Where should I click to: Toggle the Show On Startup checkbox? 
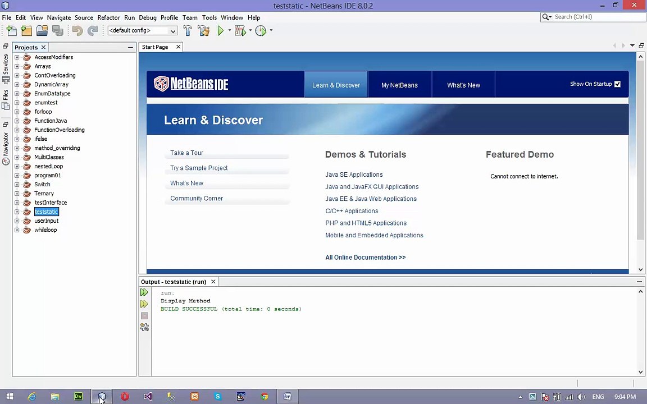pos(617,84)
